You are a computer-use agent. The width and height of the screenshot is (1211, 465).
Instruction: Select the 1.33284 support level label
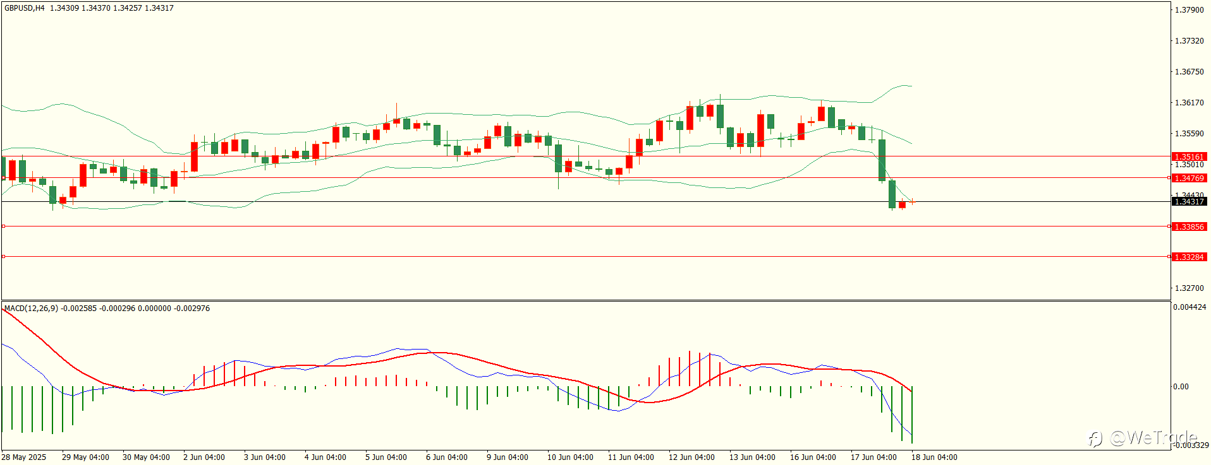(x=1189, y=257)
